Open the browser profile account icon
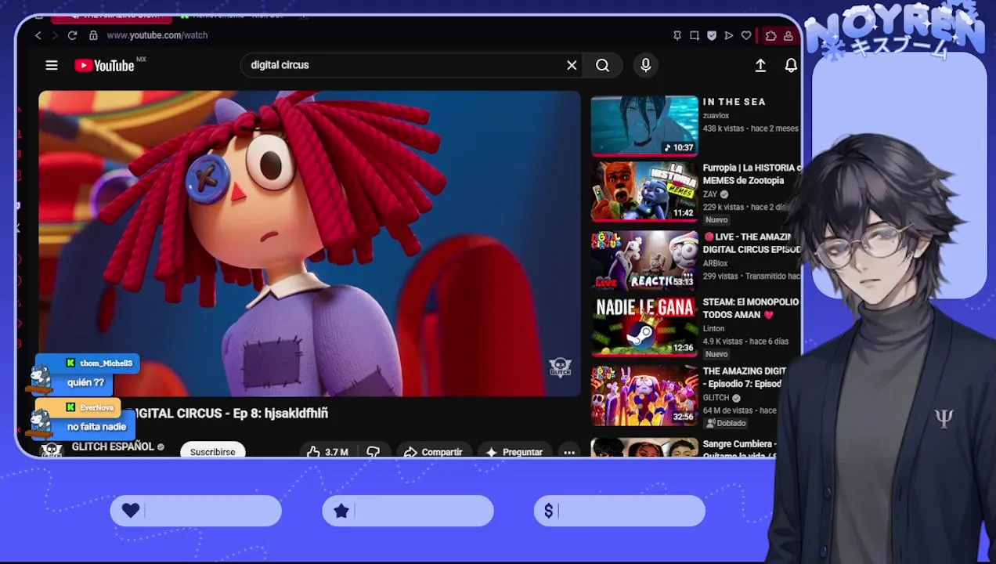 coord(788,35)
